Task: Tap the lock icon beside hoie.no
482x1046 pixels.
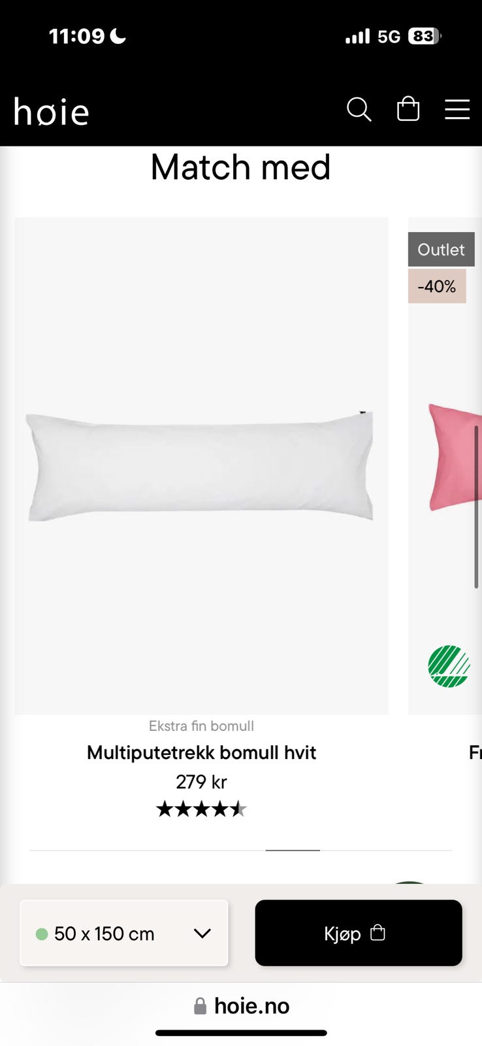Action: (201, 1006)
